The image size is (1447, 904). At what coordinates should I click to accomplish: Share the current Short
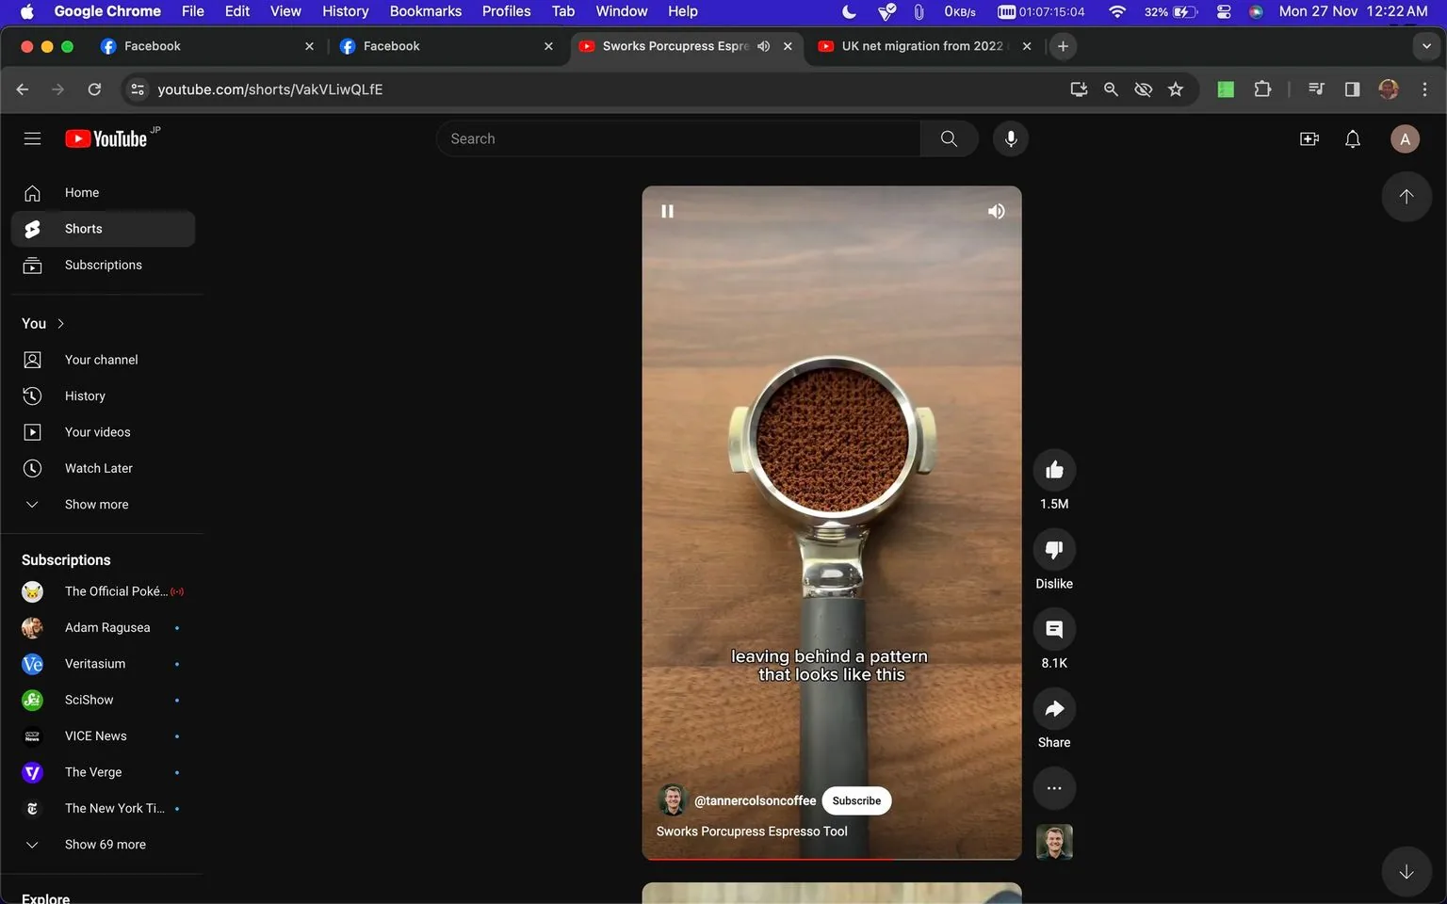pyautogui.click(x=1053, y=708)
